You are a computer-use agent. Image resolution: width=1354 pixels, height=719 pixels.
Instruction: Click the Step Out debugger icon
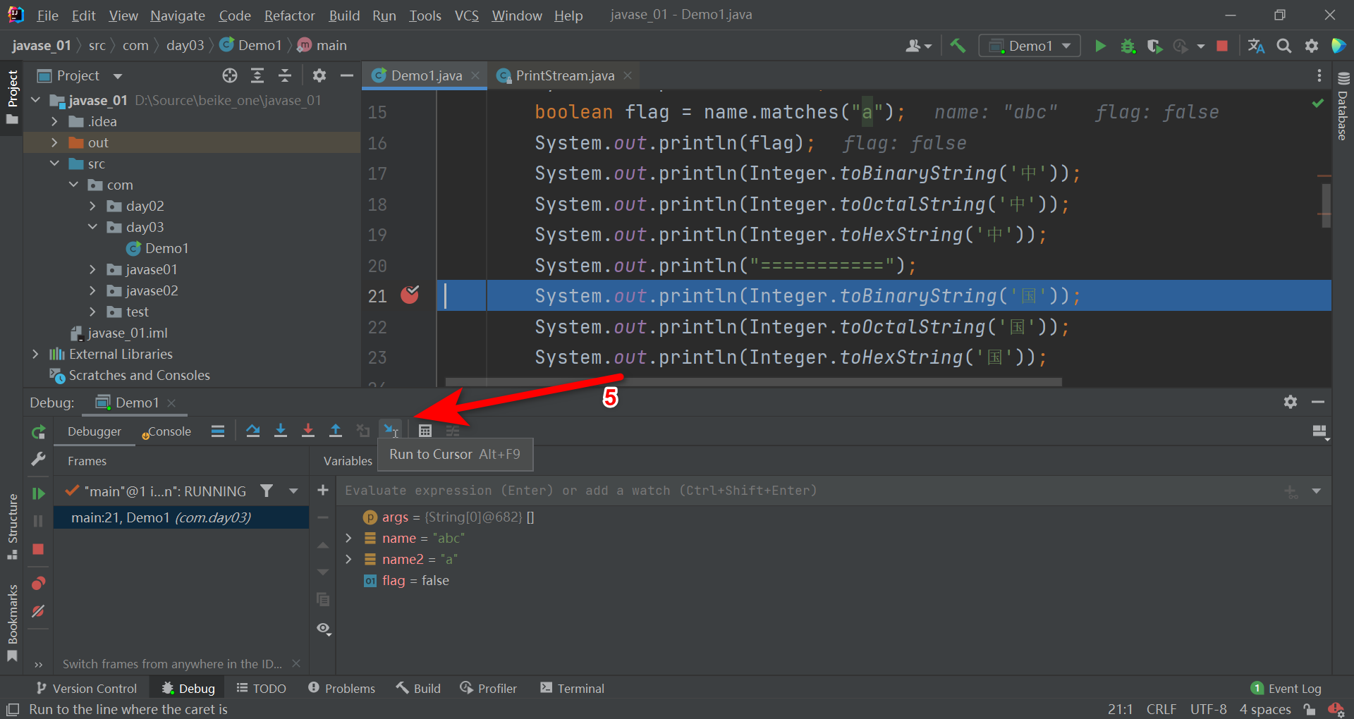(x=336, y=431)
